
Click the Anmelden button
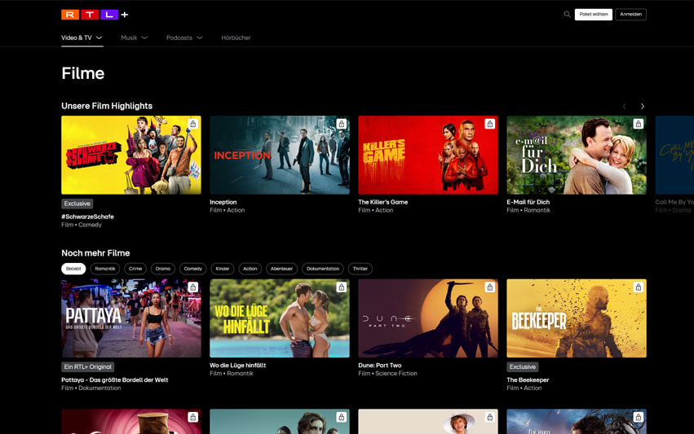click(630, 15)
